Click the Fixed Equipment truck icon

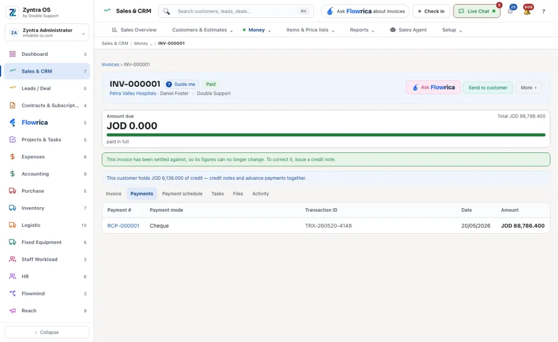[12, 242]
